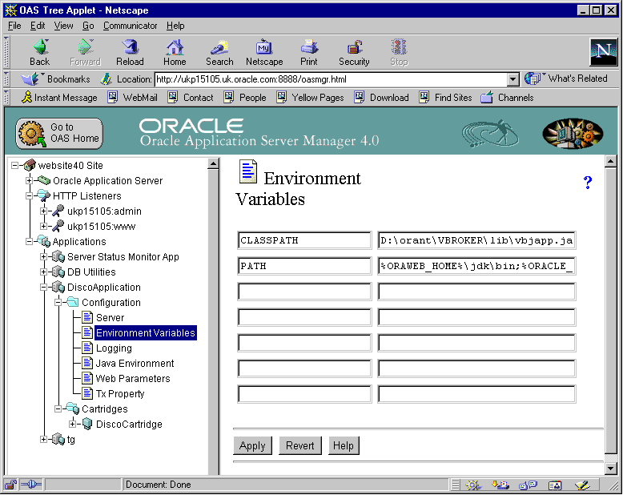The height and width of the screenshot is (495, 623).
Task: Select the Server configuration tree item
Action: coord(110,318)
